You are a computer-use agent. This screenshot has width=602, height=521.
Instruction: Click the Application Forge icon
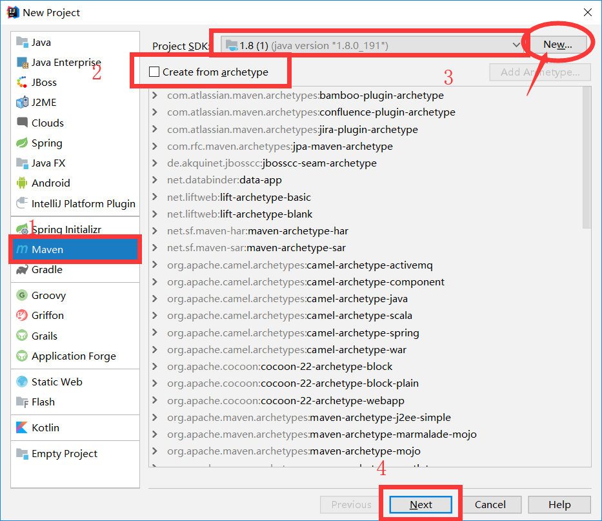22,356
